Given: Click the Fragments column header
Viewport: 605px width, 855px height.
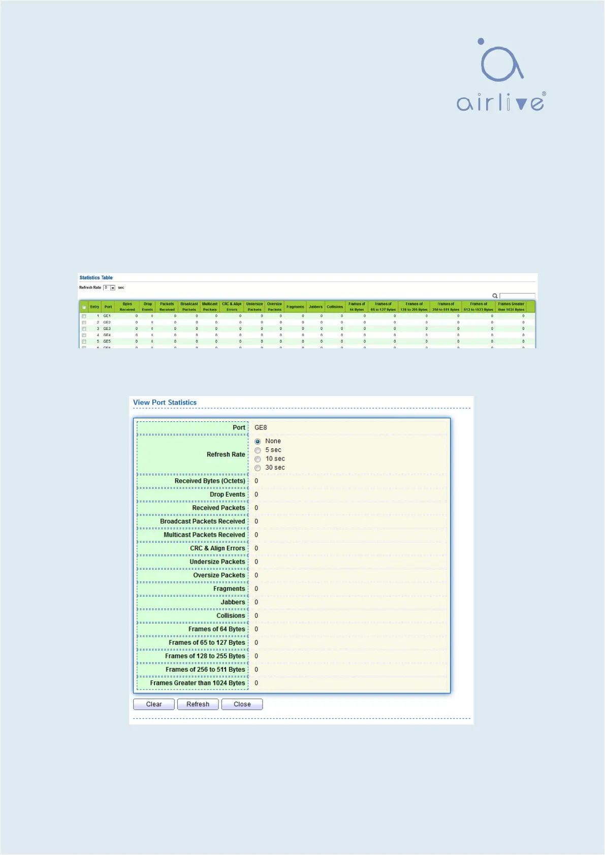Looking at the screenshot, I should tap(295, 307).
